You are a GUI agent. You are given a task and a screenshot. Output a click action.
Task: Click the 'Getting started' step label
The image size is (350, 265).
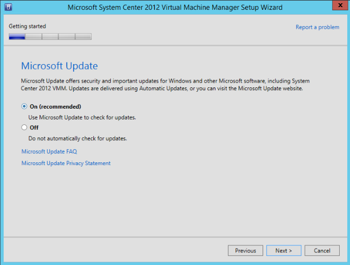pyautogui.click(x=27, y=26)
